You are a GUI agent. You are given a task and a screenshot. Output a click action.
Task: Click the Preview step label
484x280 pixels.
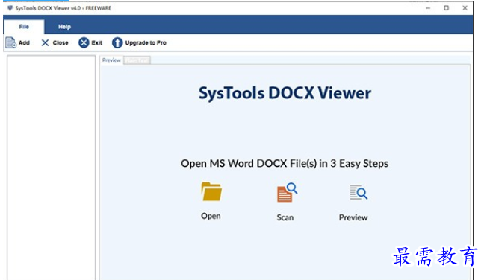353,217
